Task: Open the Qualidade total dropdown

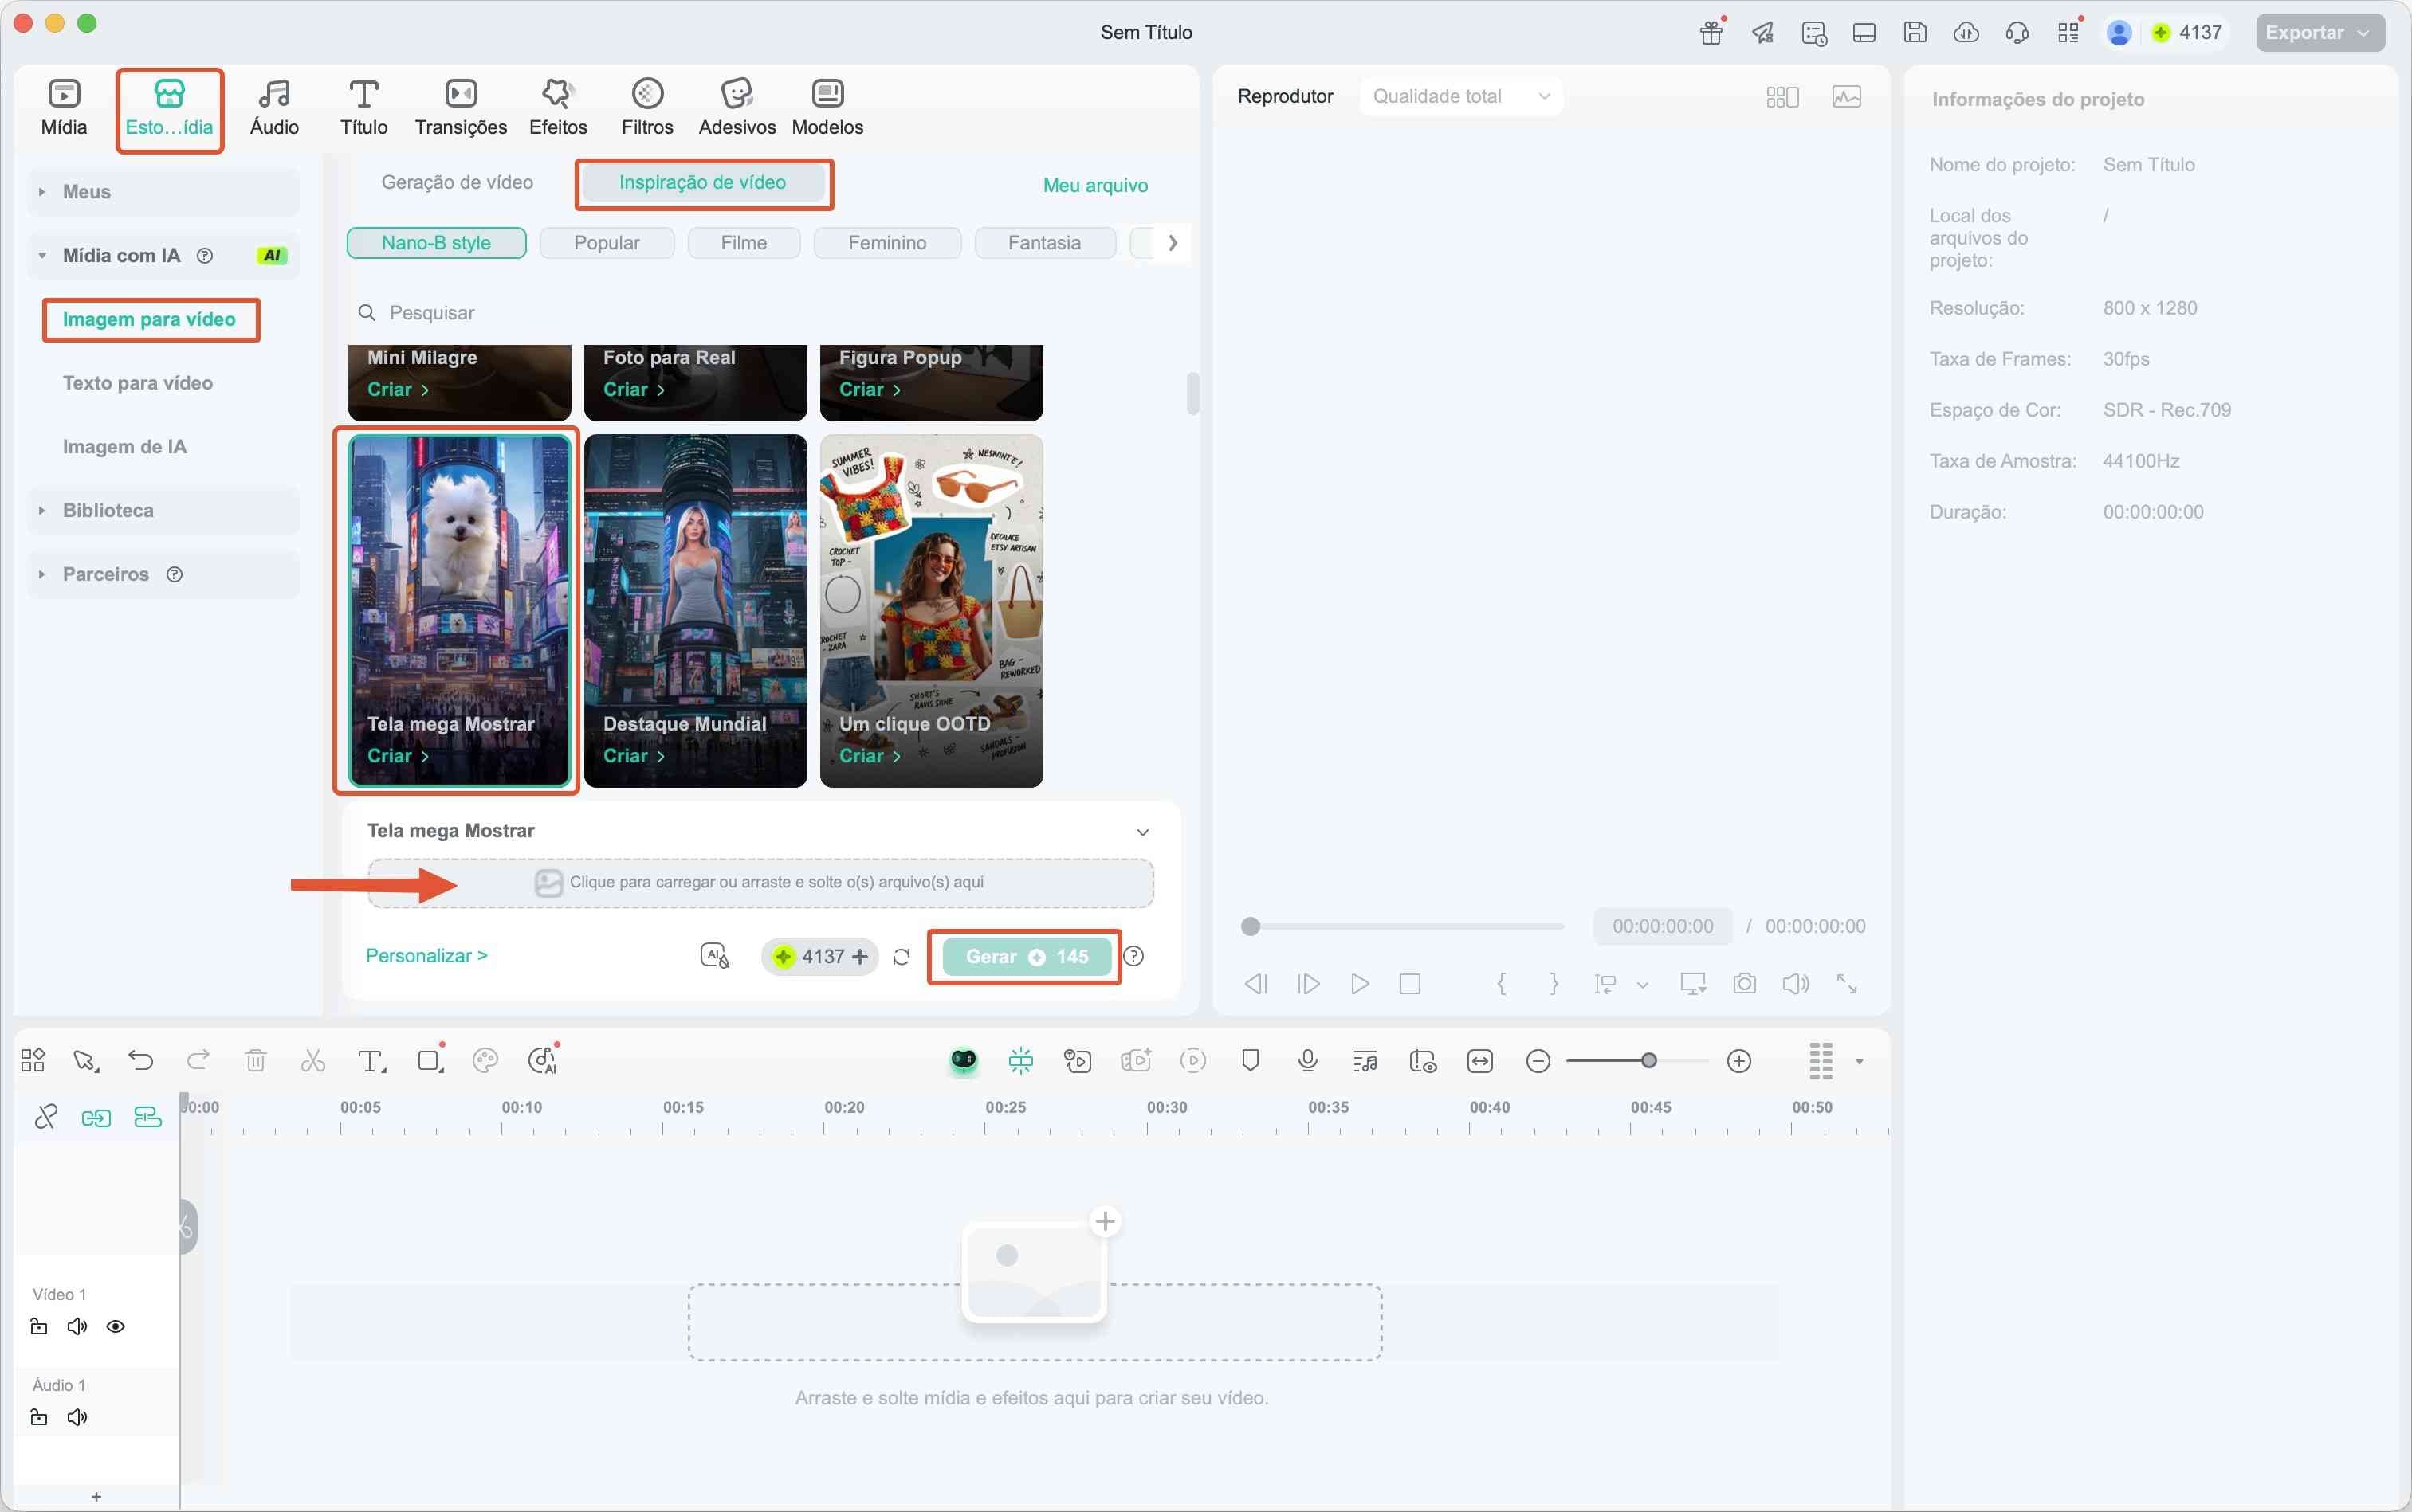Action: tap(1459, 97)
